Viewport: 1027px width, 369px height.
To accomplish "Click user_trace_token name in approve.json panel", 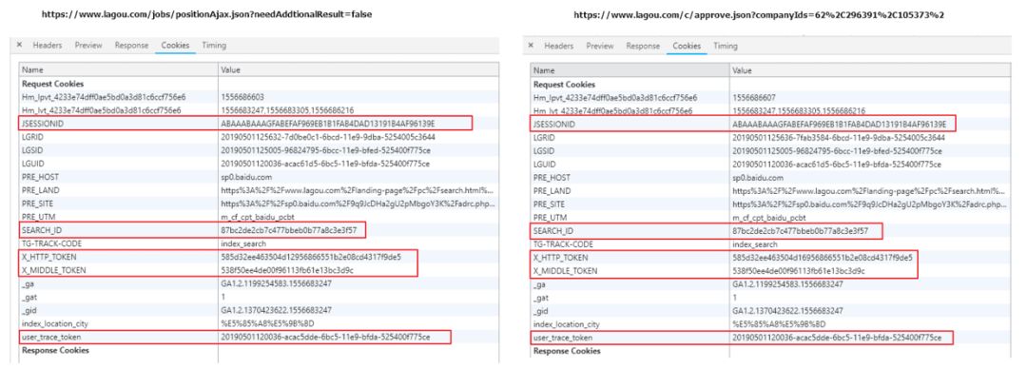I will pyautogui.click(x=564, y=339).
